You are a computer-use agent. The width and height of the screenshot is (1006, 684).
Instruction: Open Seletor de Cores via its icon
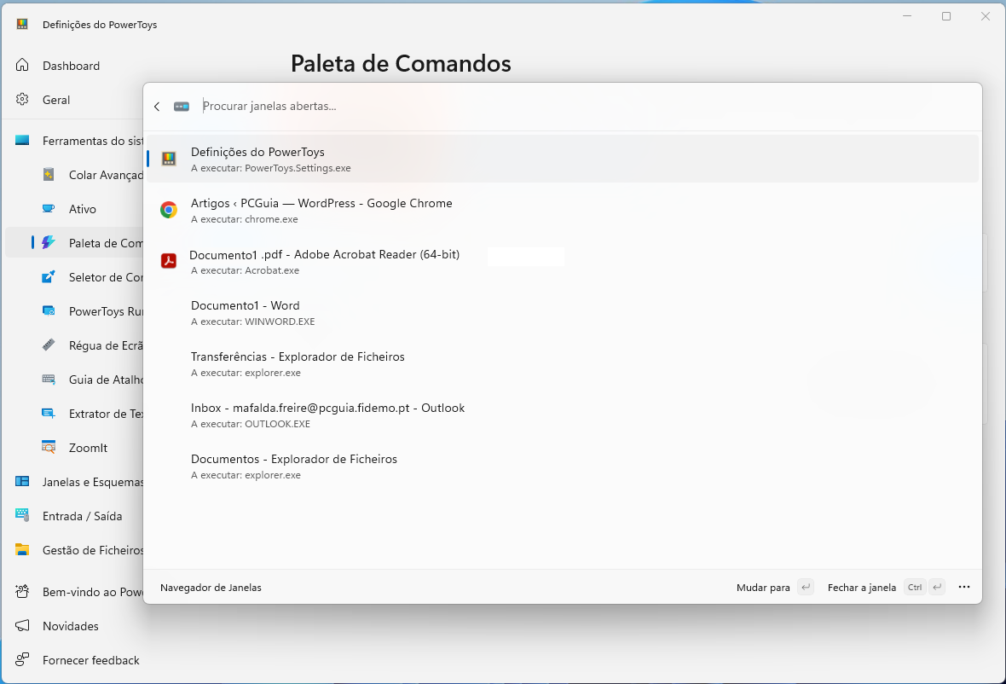[x=49, y=276]
